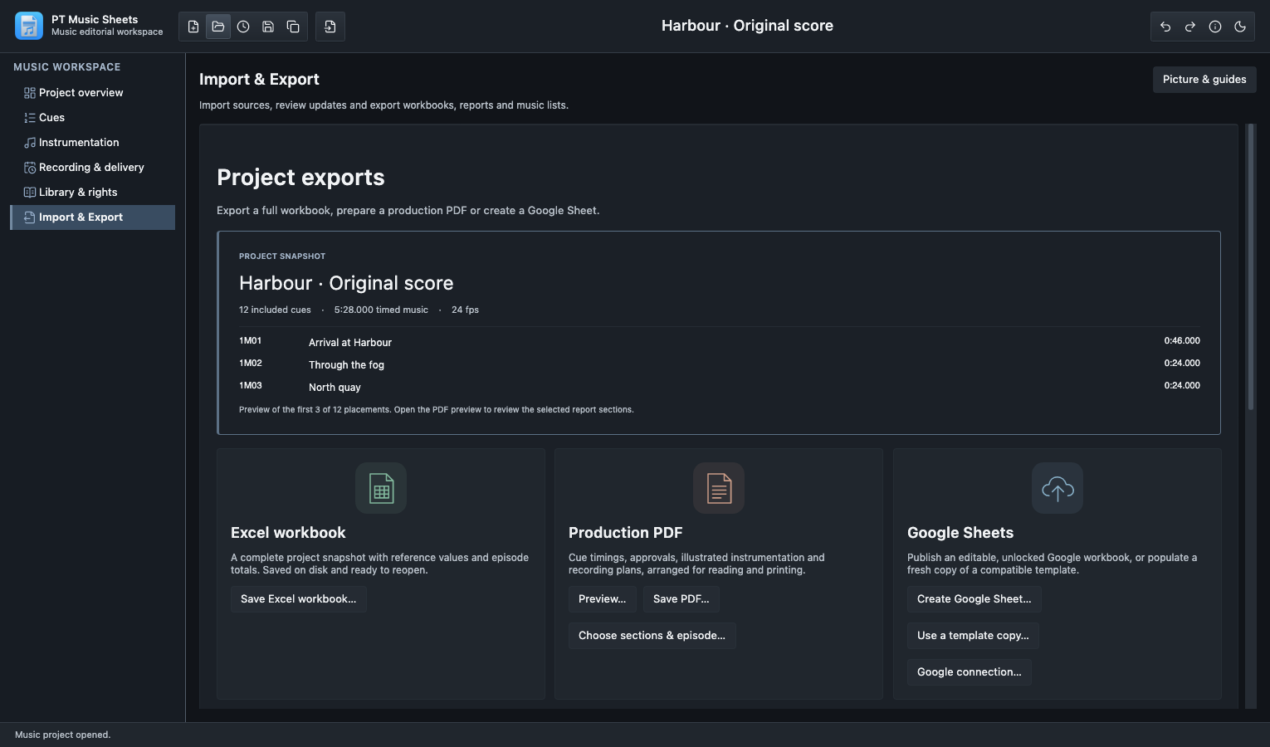The height and width of the screenshot is (747, 1270).
Task: Click Save Excel workbook... button
Action: click(x=298, y=599)
